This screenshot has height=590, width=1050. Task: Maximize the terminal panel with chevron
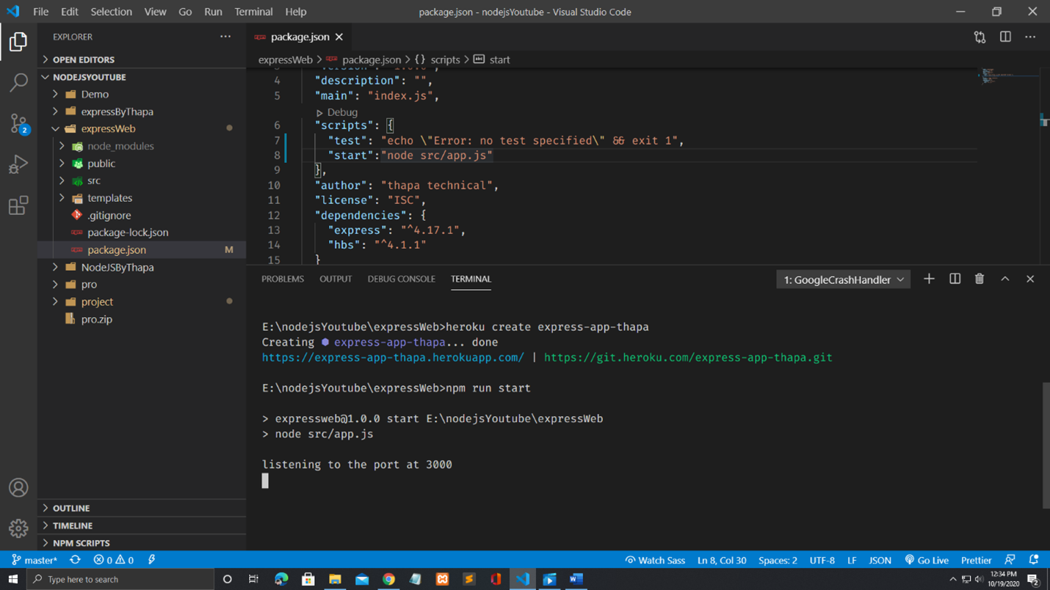[1004, 279]
